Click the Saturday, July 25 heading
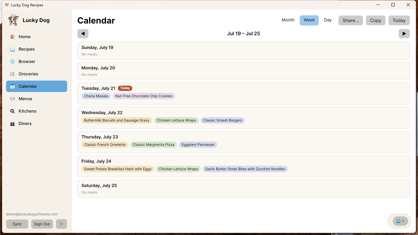Viewport: 418px width, 235px height. point(99,185)
